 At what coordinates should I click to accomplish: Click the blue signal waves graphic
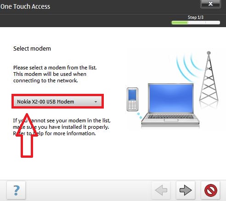pos(187,68)
